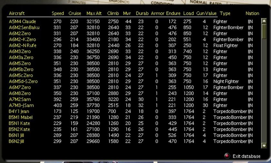Image resolution: width=271 pixels, height=163 pixels.
Task: Select the A6M5 Zero aircraft
Action: coord(20,64)
